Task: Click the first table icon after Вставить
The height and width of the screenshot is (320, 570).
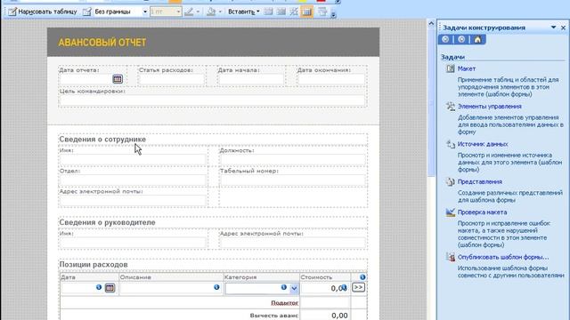Action: tap(268, 12)
